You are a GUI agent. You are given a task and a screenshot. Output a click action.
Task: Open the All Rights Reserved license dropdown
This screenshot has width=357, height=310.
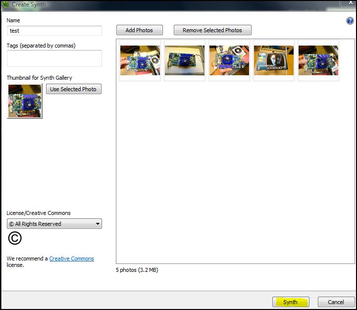coord(54,224)
